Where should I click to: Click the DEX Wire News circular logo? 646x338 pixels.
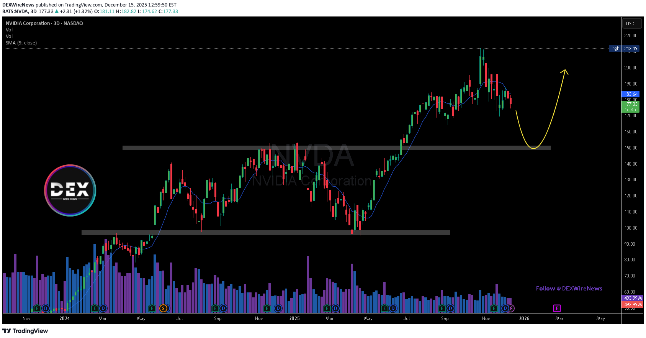coord(70,190)
